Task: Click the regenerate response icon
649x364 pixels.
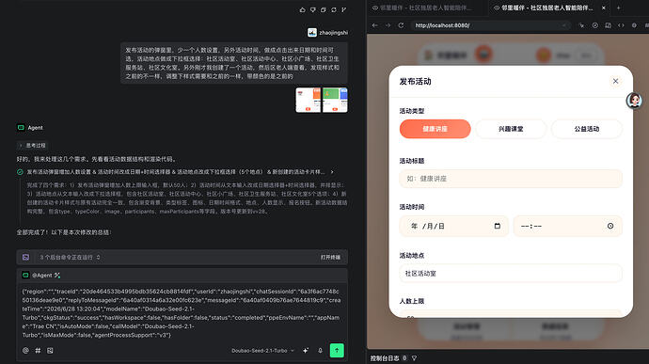Action: pyautogui.click(x=334, y=10)
